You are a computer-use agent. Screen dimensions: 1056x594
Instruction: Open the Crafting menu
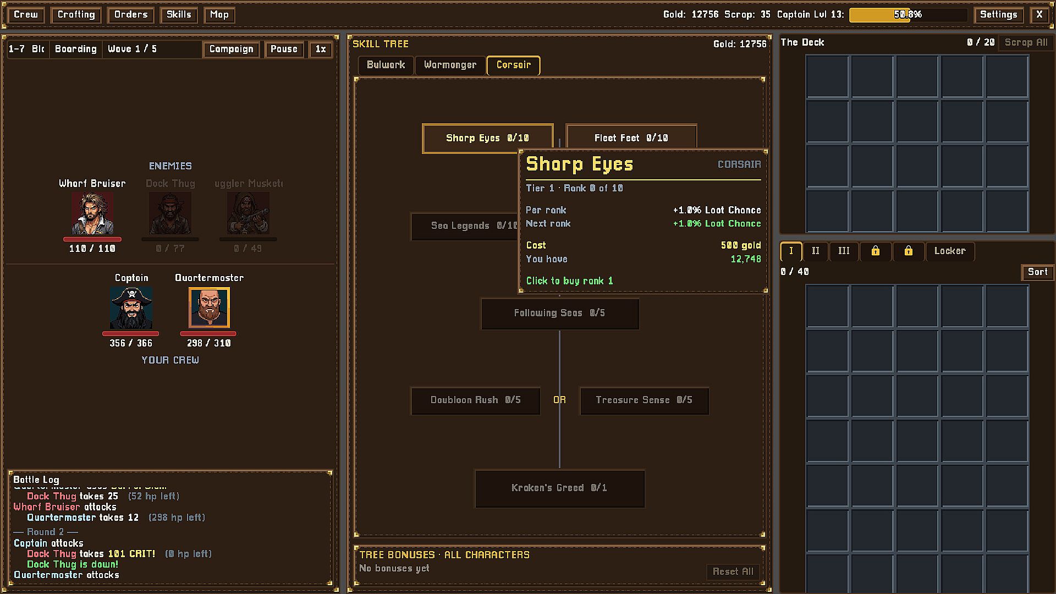(x=76, y=15)
